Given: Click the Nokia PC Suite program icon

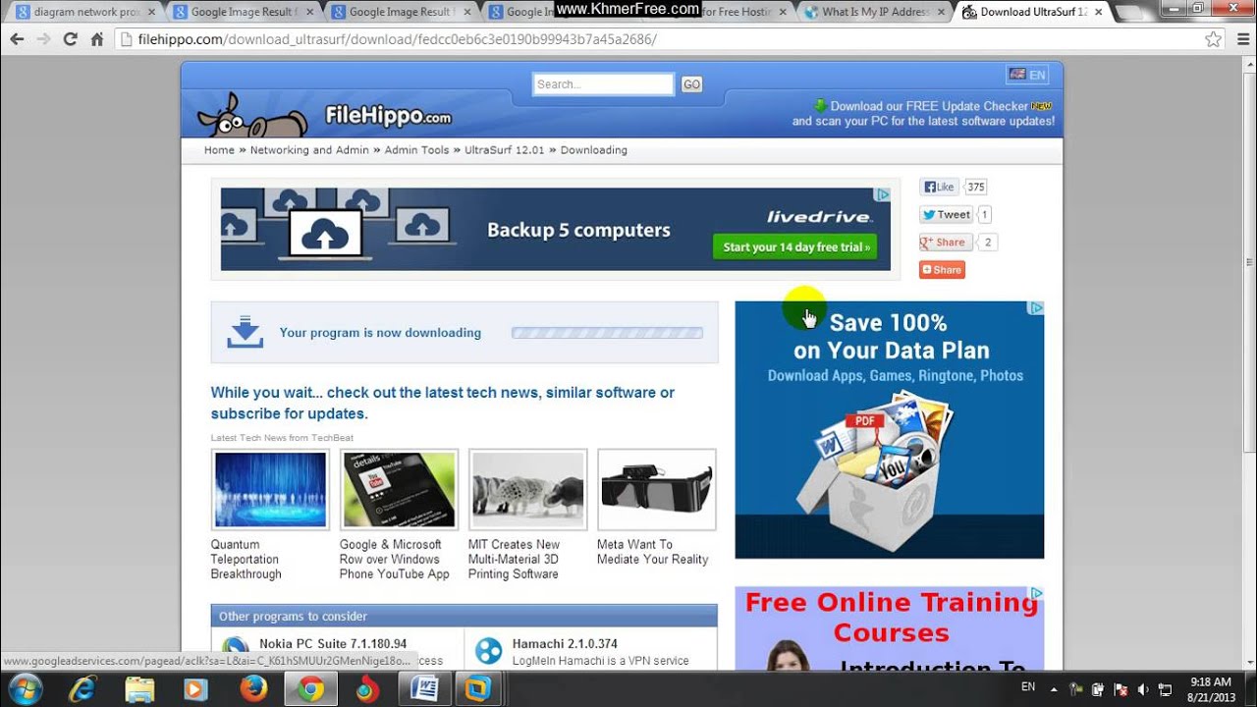Looking at the screenshot, I should coord(236,650).
